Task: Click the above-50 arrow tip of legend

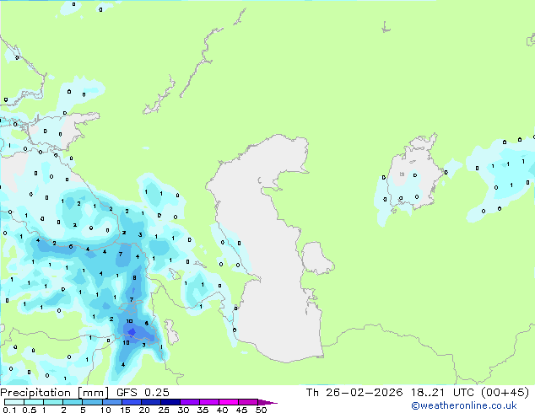Action: [x=267, y=402]
